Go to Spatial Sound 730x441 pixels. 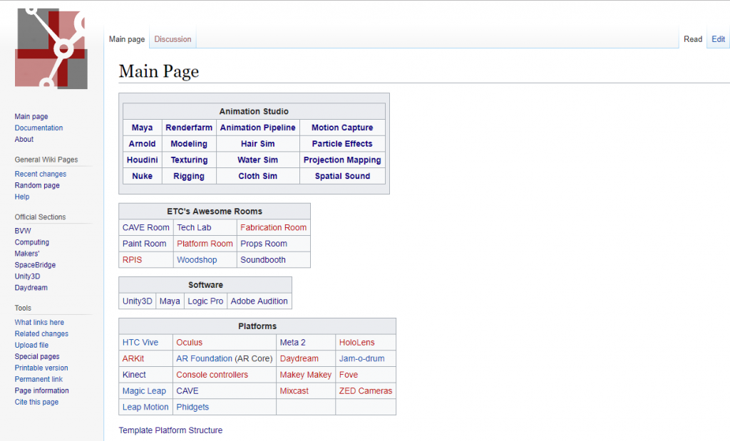pos(342,176)
